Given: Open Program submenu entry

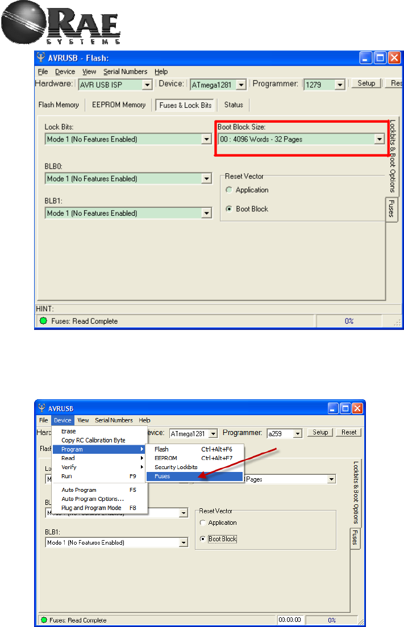Looking at the screenshot, I should tap(100, 449).
